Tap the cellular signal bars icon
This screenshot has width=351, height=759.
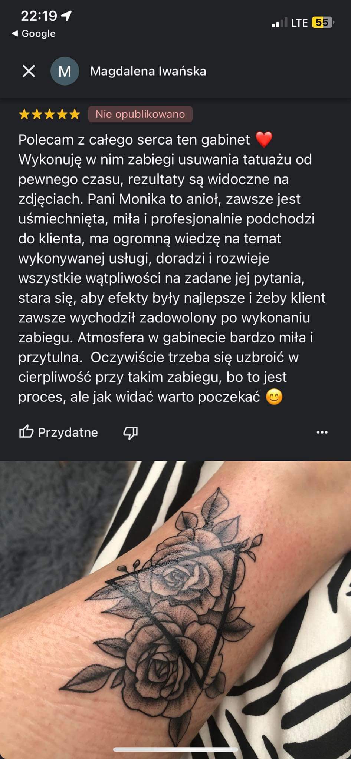coord(279,23)
